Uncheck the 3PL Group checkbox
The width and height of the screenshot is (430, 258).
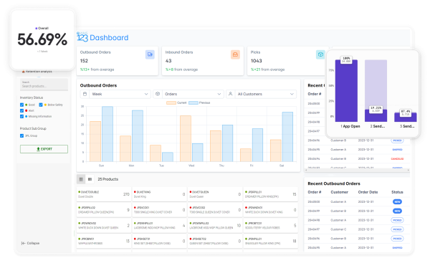coord(21,135)
